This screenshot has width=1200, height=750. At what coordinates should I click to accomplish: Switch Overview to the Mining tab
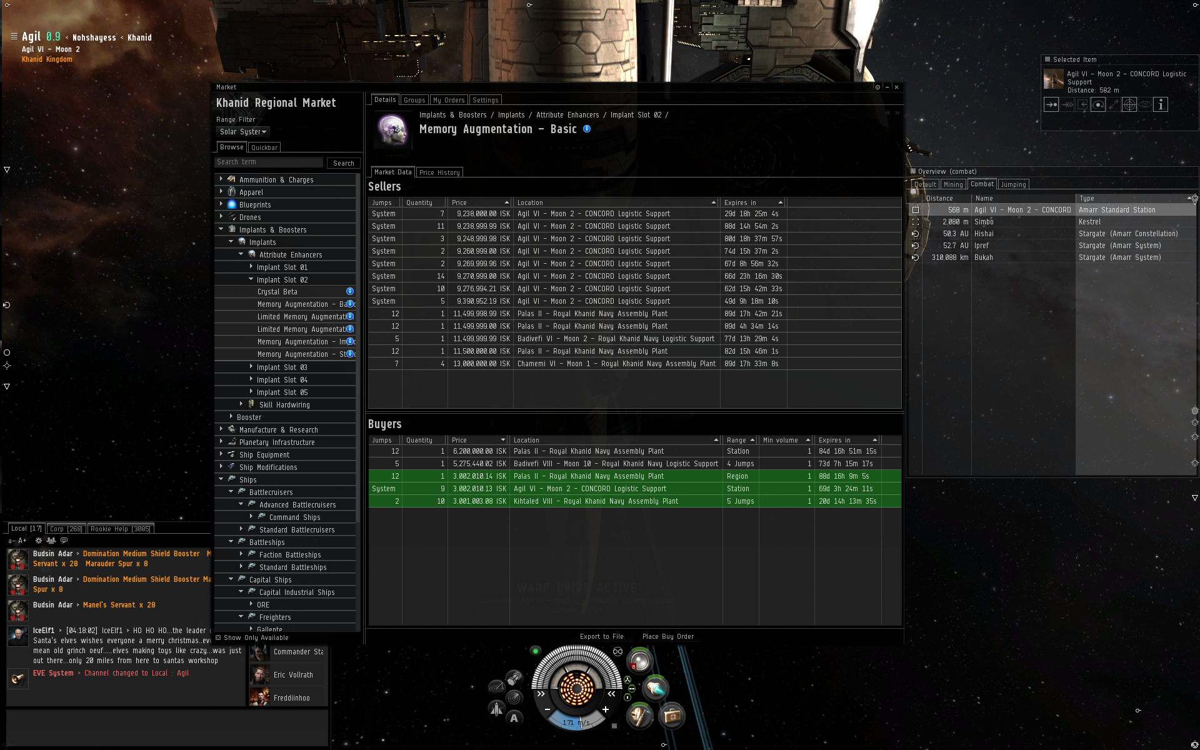pyautogui.click(x=952, y=184)
